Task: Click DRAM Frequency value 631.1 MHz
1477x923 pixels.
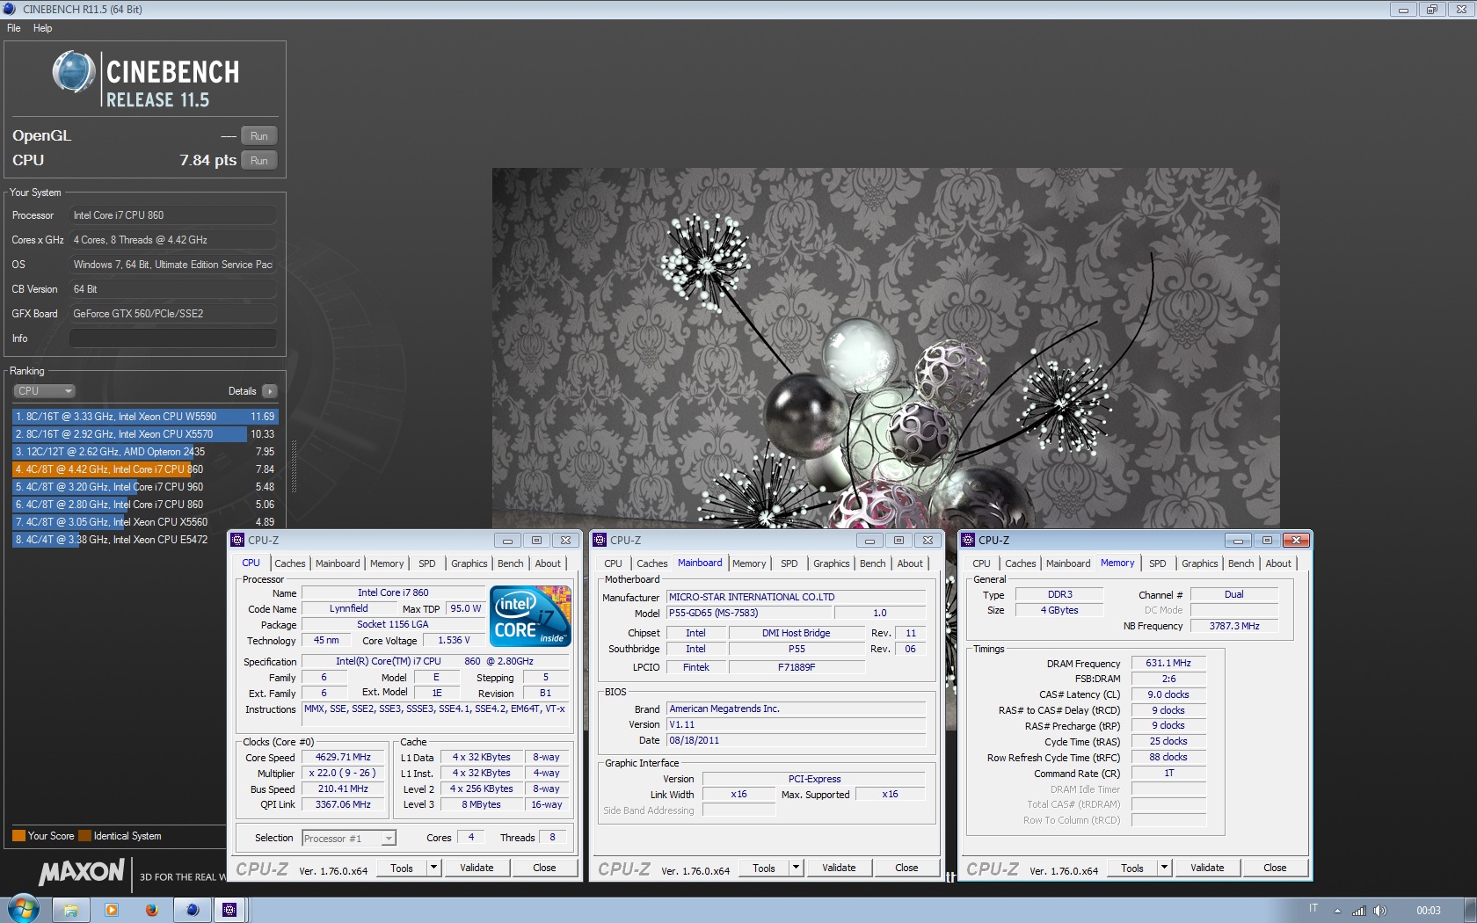Action: pyautogui.click(x=1168, y=663)
